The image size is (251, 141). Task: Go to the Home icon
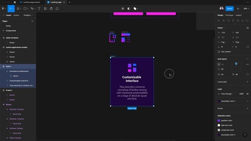point(15,2)
